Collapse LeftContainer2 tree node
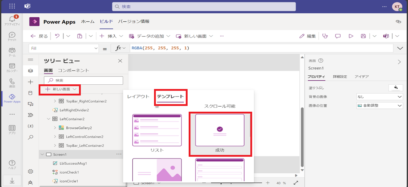 pos(48,119)
